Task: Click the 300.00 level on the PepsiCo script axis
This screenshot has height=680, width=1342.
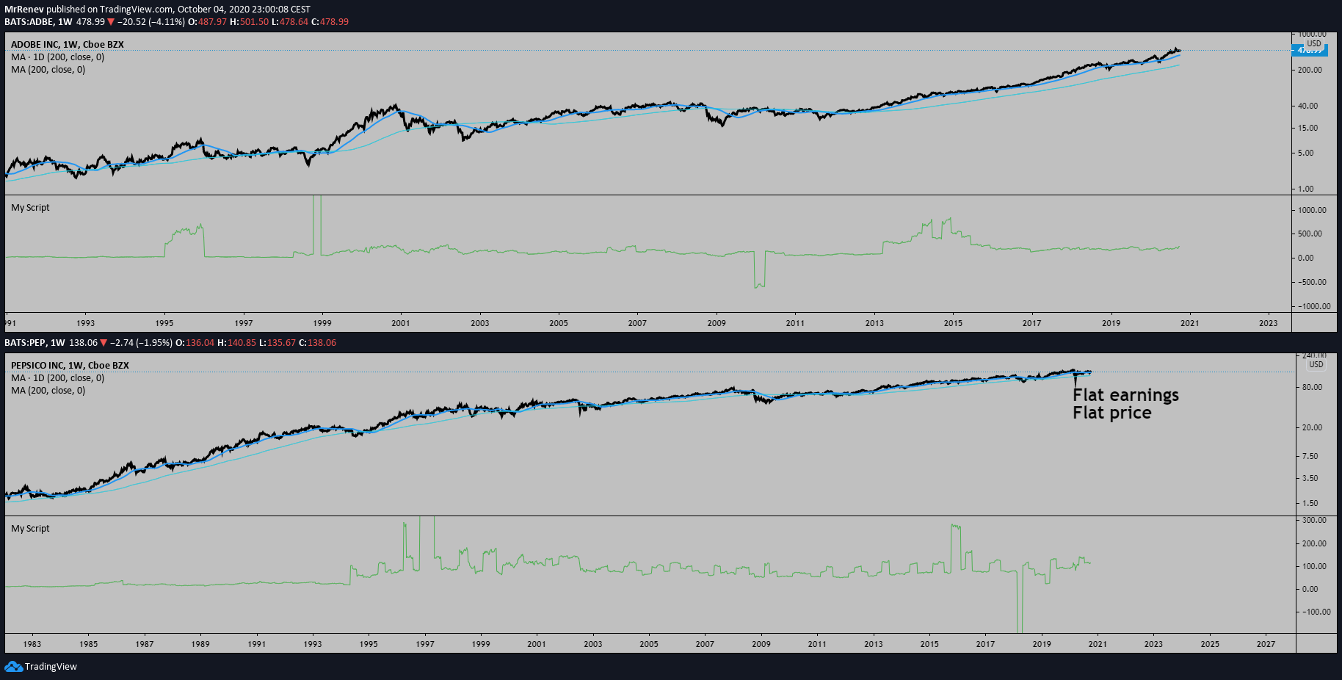Action: (1314, 520)
